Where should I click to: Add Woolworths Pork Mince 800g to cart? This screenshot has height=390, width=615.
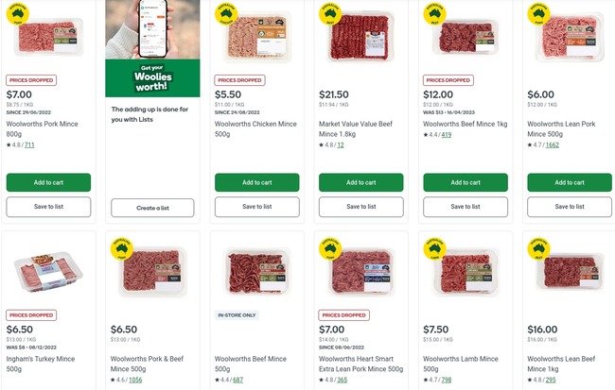pos(48,182)
